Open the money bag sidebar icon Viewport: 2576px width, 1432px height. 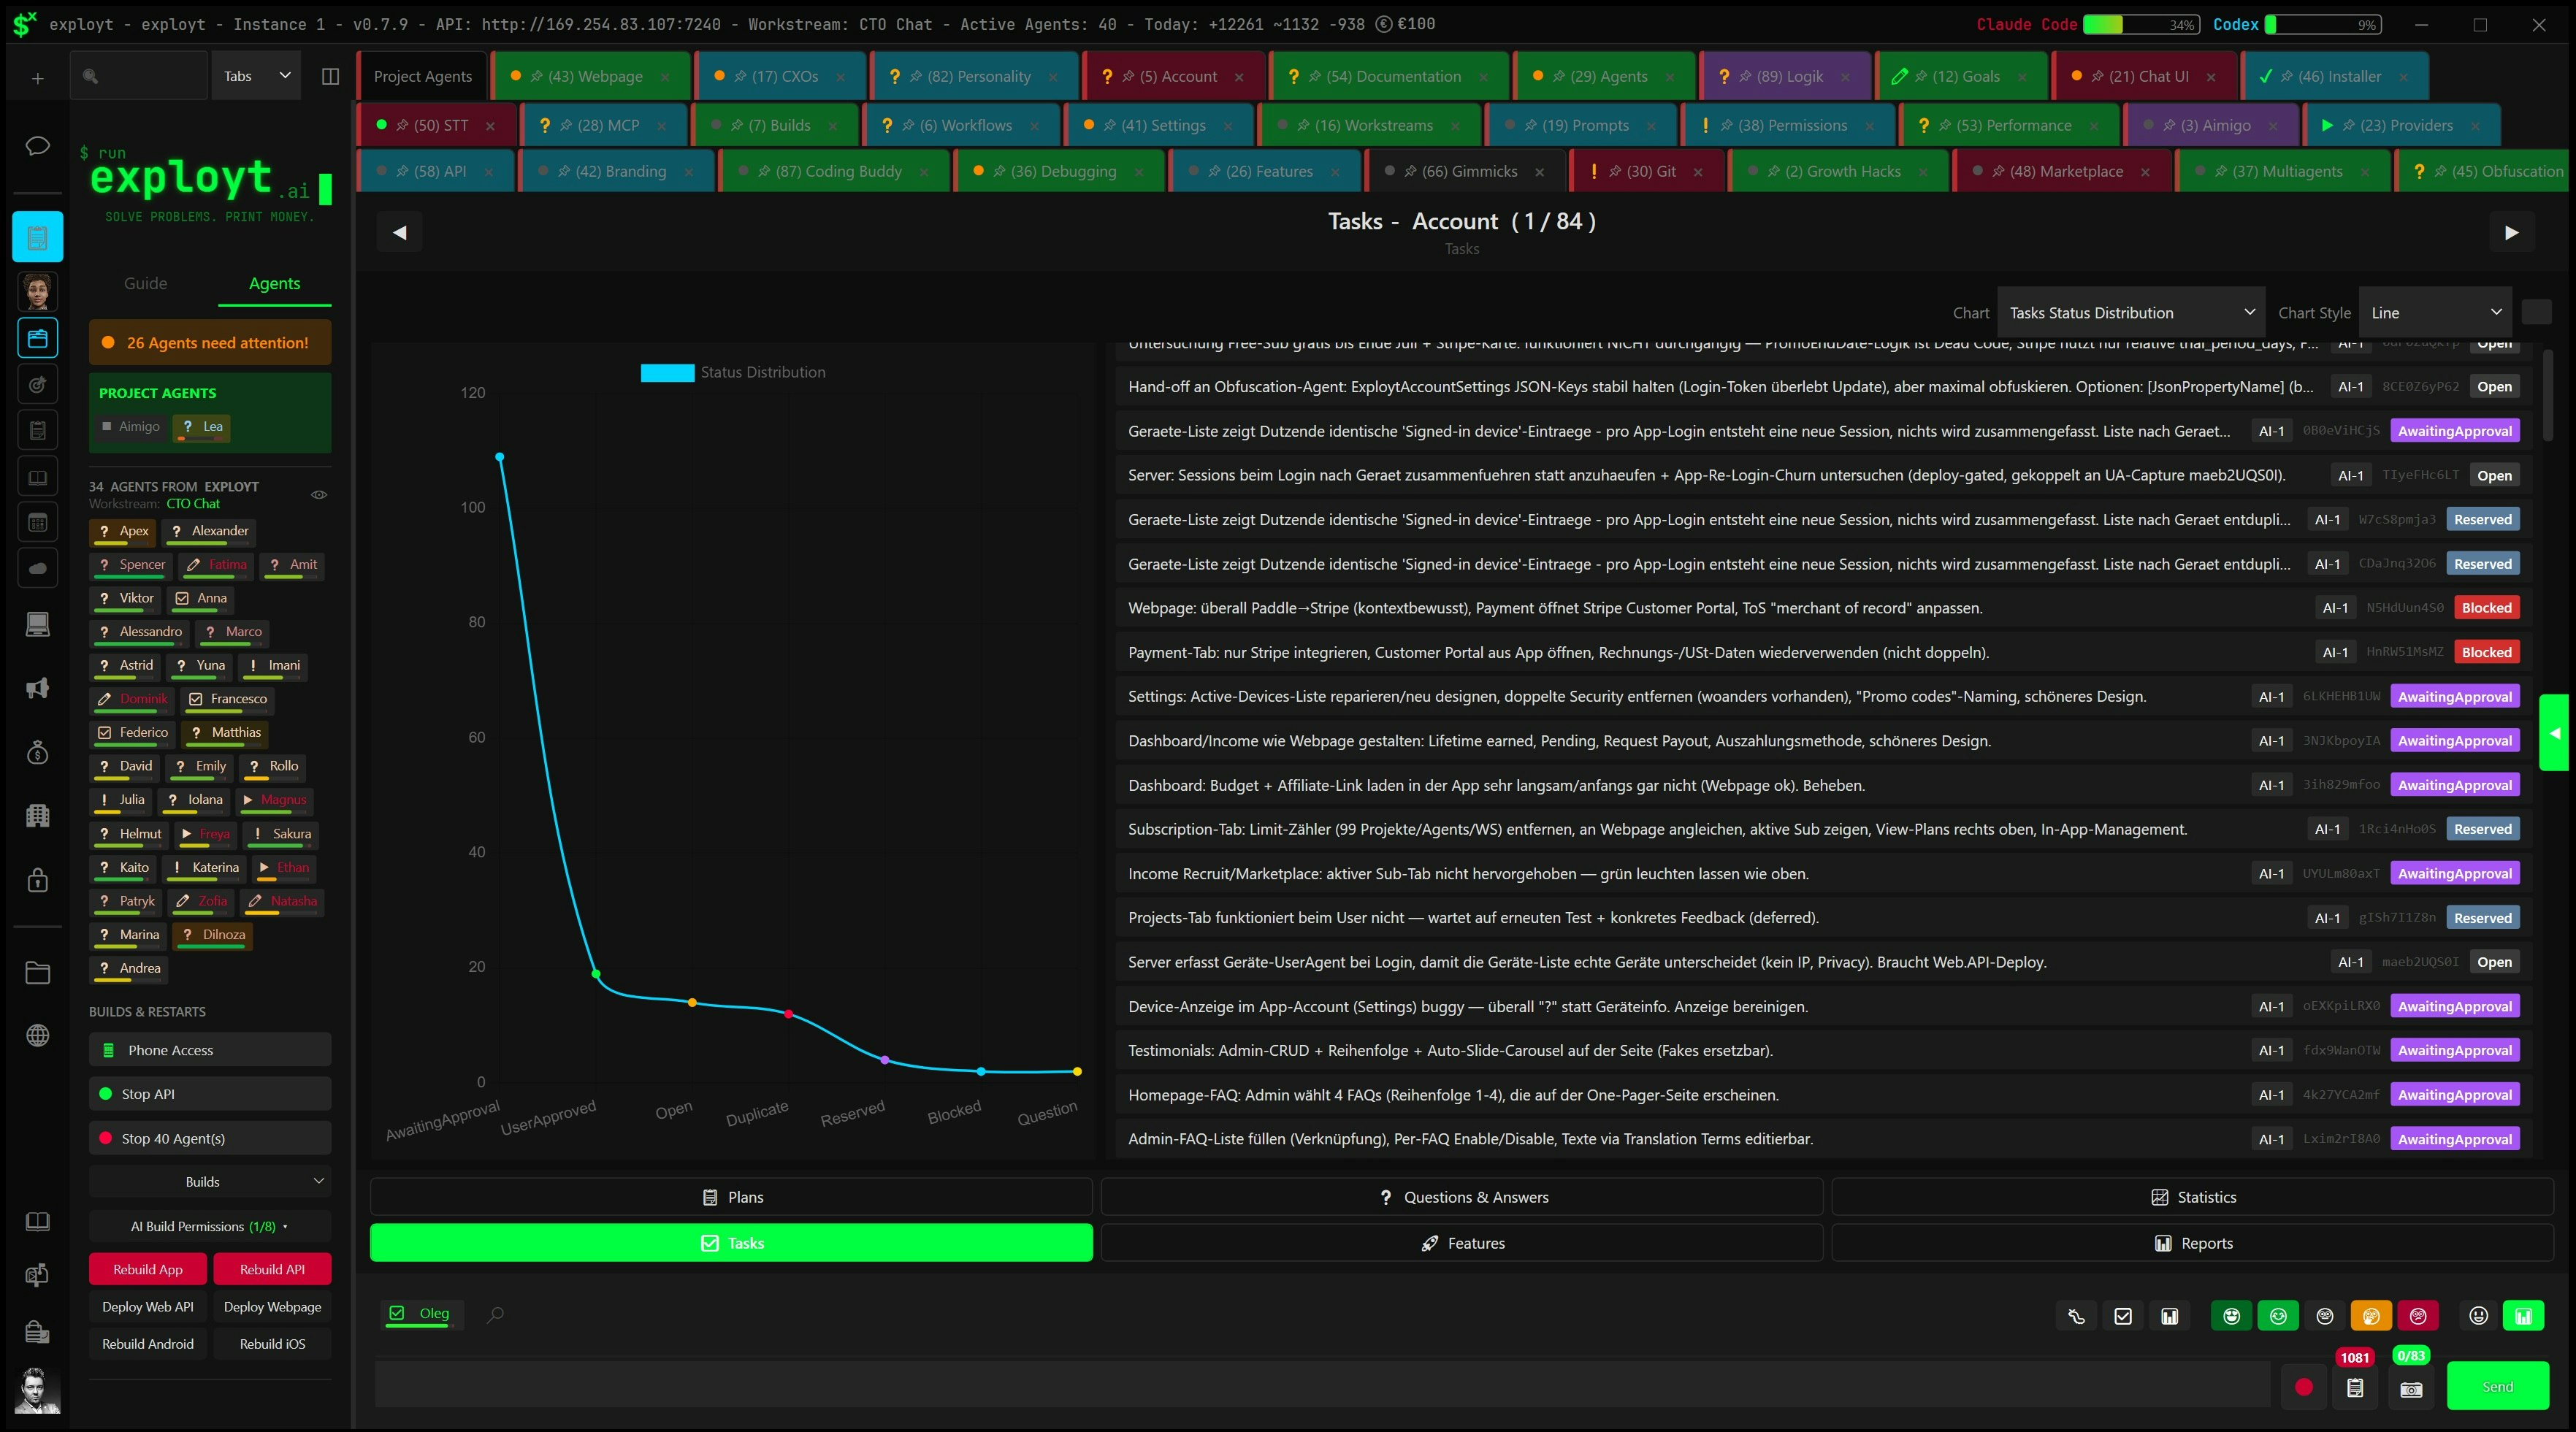37,752
